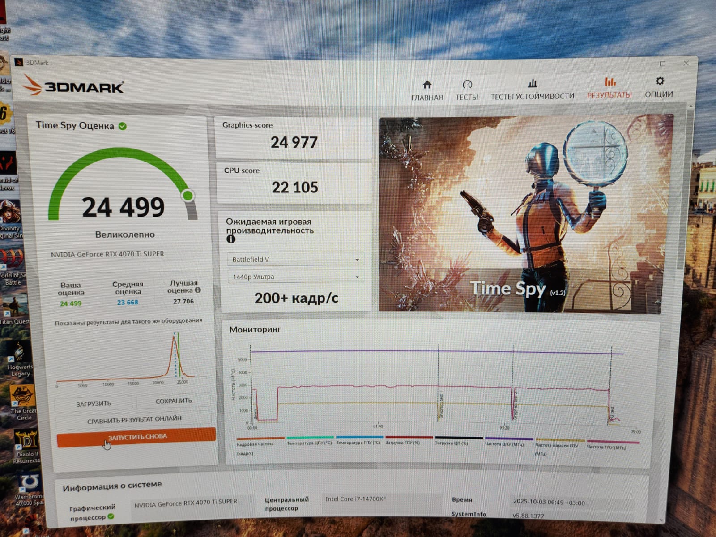The image size is (716, 537).
Task: Click the ЗАГРУЗИТЬ button
Action: (94, 404)
